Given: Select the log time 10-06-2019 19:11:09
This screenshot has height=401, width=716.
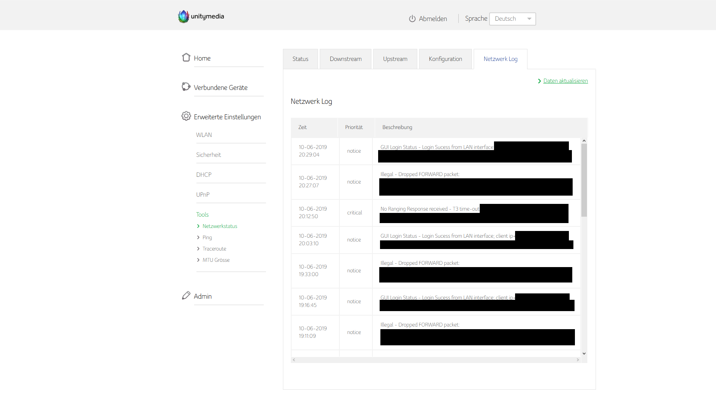Looking at the screenshot, I should (313, 332).
